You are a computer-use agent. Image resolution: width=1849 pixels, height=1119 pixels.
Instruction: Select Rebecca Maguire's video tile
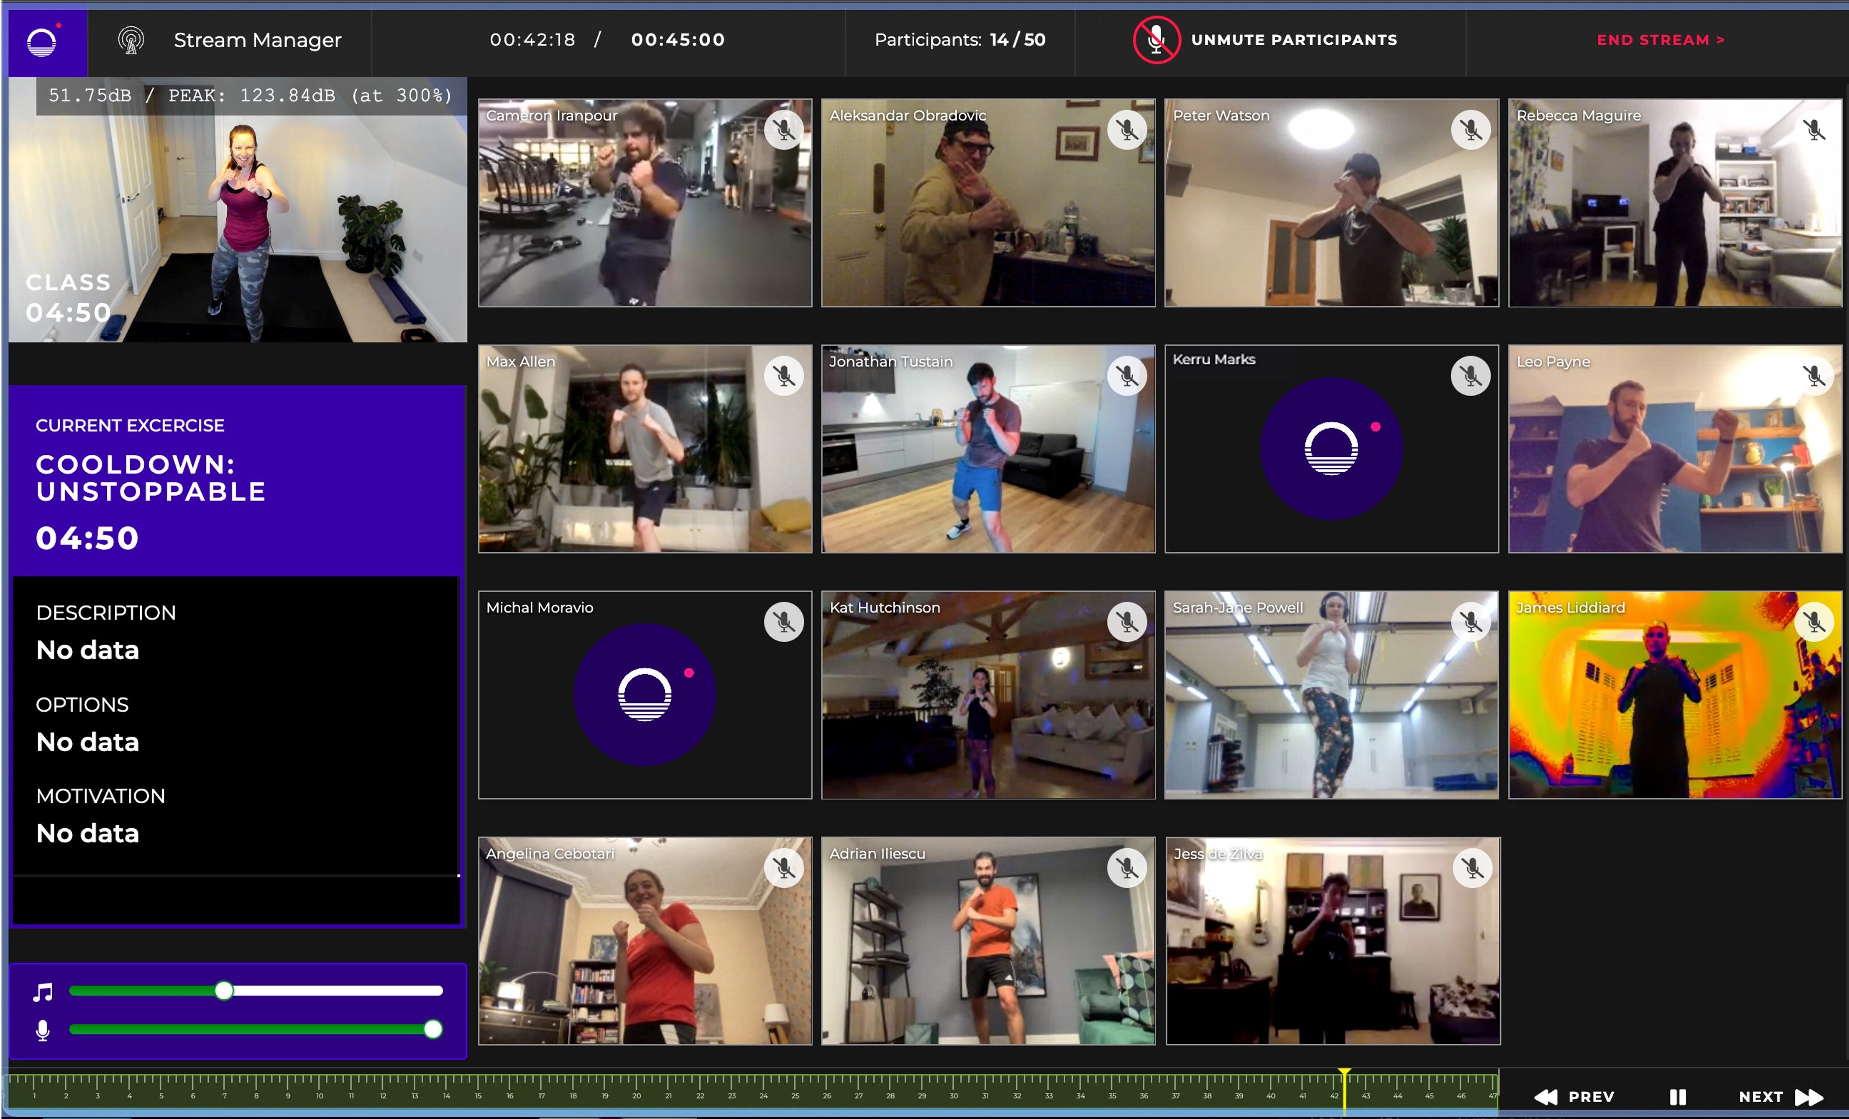coord(1675,202)
